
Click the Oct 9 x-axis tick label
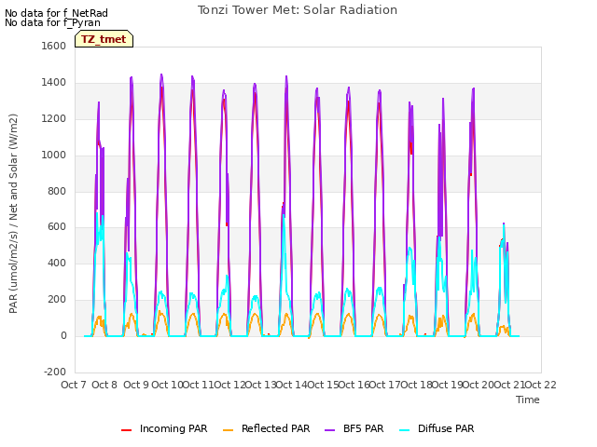pos(136,385)
